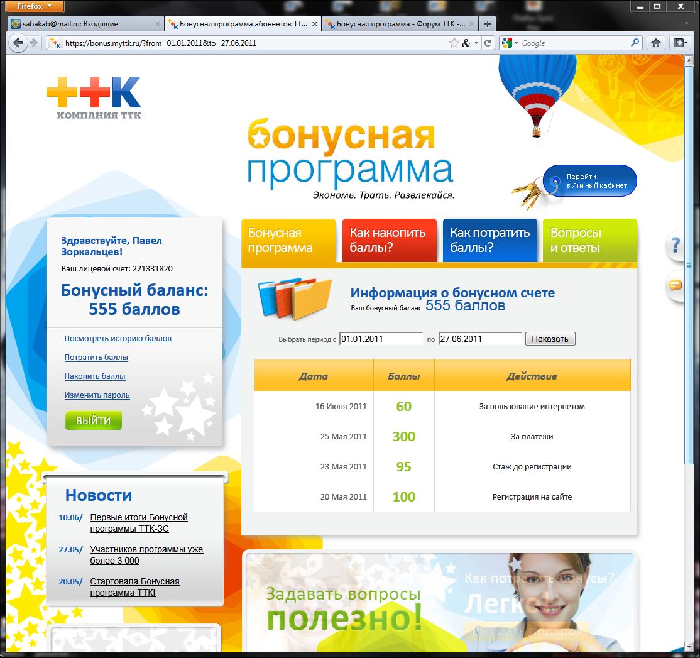
Task: Click the URL address field
Action: point(254,43)
